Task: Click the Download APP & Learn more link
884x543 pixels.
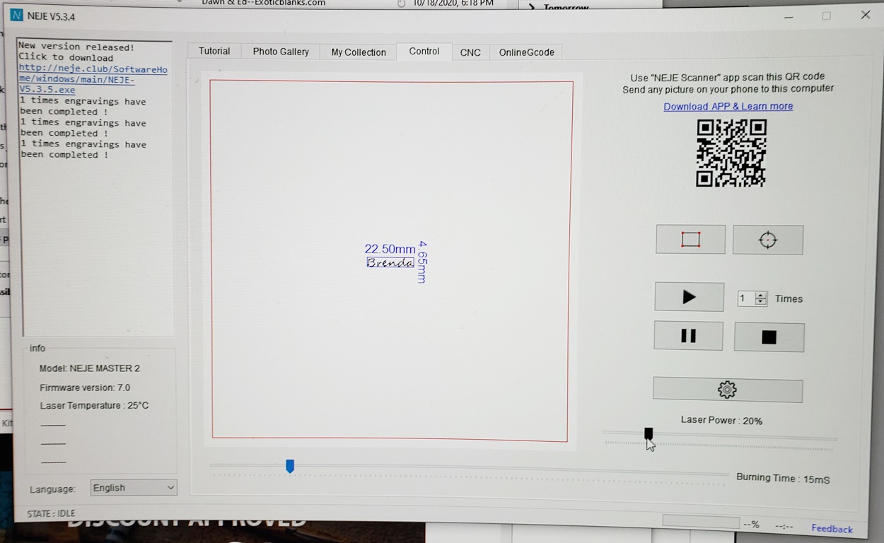Action: click(728, 106)
